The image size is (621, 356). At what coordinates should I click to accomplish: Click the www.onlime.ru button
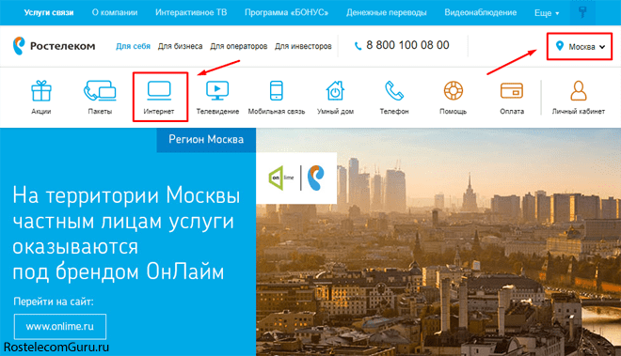60,326
